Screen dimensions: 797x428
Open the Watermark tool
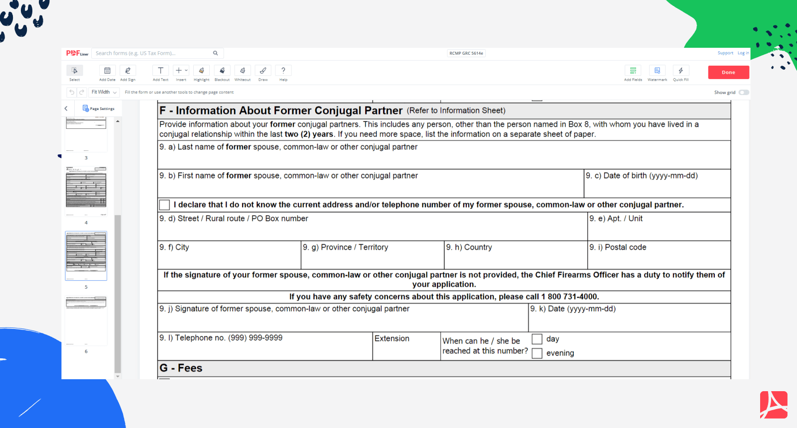pos(657,71)
